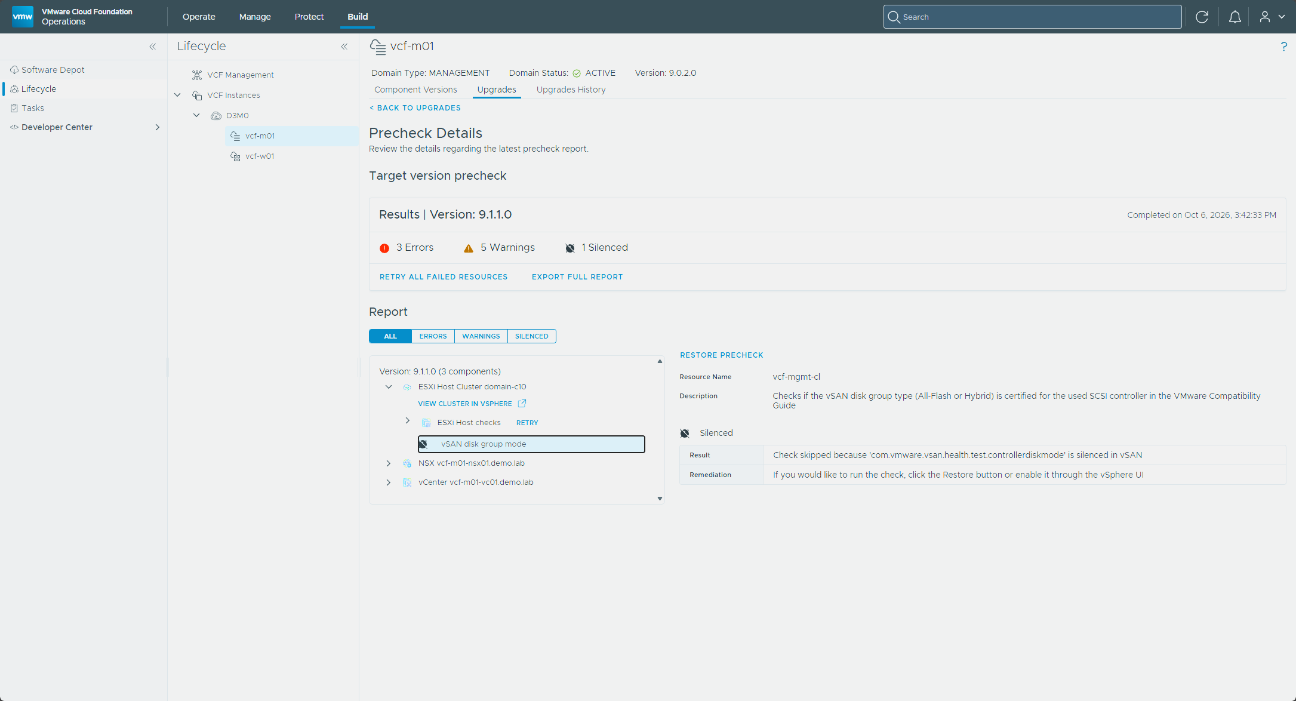
Task: Click the help question mark icon
Action: 1284,47
